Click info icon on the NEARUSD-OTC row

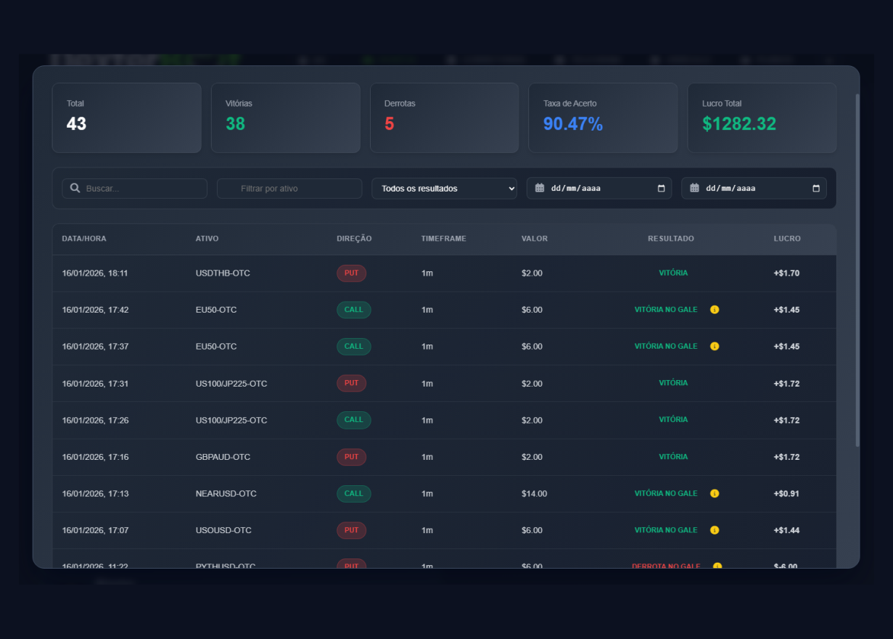tap(715, 494)
